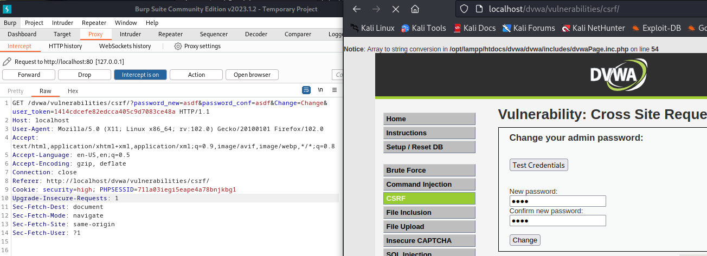Click the page info icon in address bar
The image size is (707, 256).
479,9
